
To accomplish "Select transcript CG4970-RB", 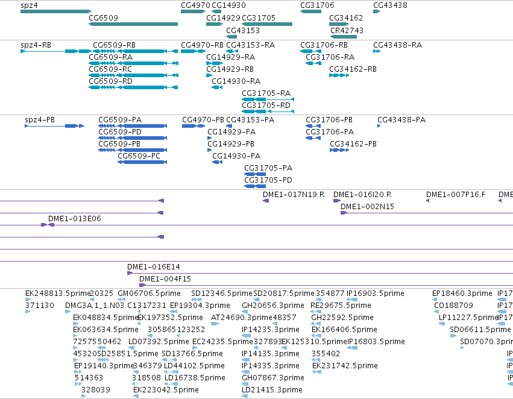I will [x=193, y=51].
